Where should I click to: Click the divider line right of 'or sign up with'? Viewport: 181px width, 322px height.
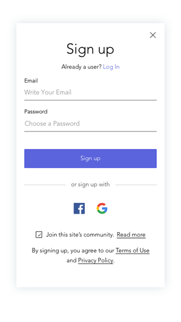136,185
